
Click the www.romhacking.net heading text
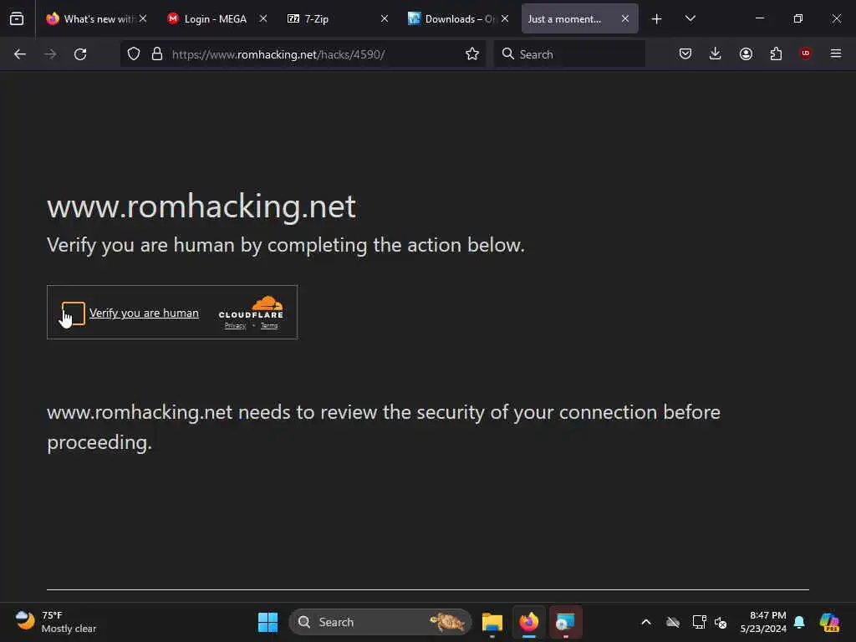click(201, 206)
